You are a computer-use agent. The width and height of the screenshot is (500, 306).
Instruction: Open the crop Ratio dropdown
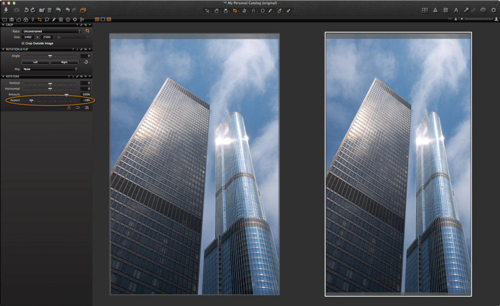(52, 31)
